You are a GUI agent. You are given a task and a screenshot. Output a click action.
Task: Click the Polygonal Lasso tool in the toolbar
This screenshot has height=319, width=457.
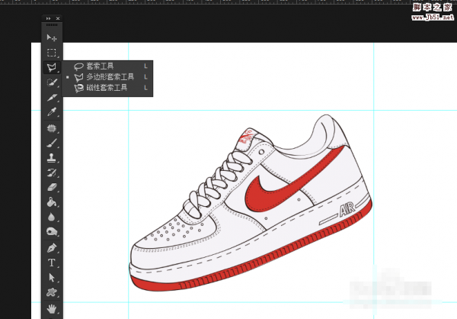pyautogui.click(x=52, y=68)
